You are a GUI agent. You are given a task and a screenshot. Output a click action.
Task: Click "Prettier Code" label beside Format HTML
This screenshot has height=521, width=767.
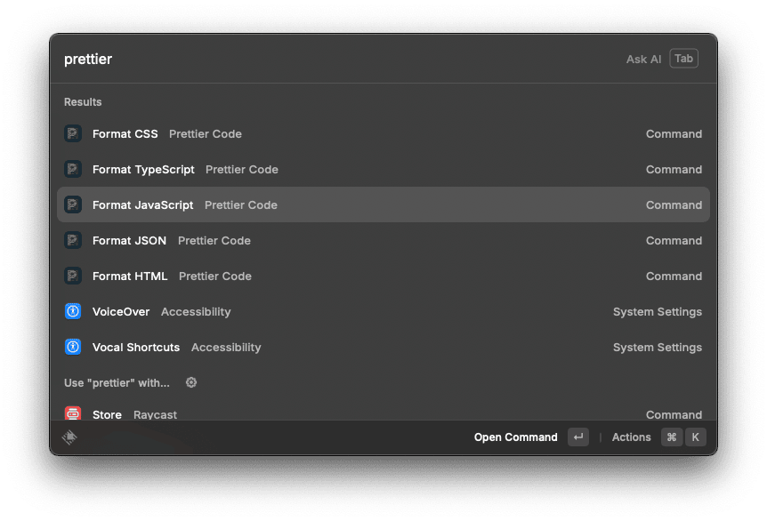tap(215, 277)
